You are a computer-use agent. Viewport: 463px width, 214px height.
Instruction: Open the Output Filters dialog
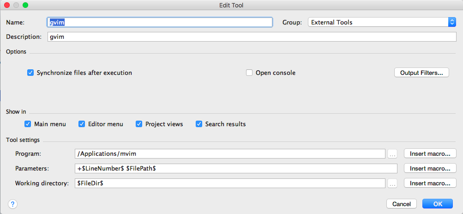(x=421, y=73)
